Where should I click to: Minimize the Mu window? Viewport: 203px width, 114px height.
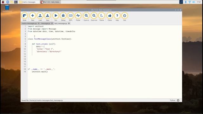(x=175, y=10)
